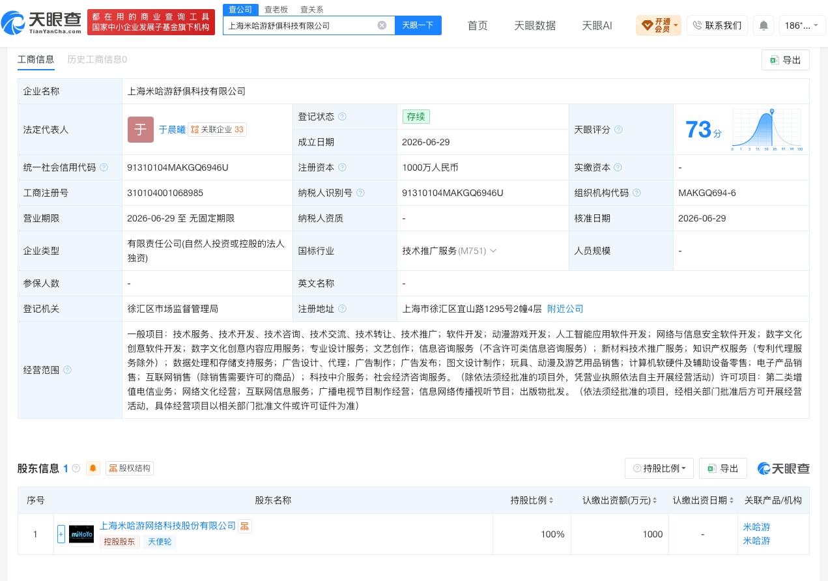View 关联企业 33 for the representative
This screenshot has width=828, height=581.
[218, 130]
